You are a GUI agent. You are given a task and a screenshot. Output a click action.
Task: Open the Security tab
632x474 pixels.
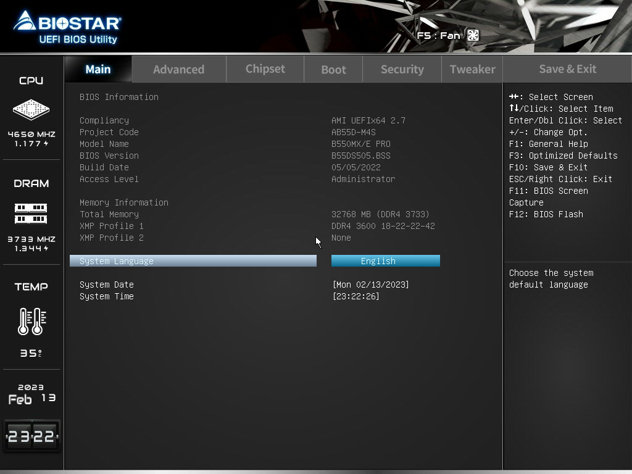(402, 69)
